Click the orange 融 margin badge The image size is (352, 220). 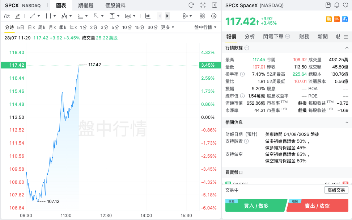(x=328, y=19)
